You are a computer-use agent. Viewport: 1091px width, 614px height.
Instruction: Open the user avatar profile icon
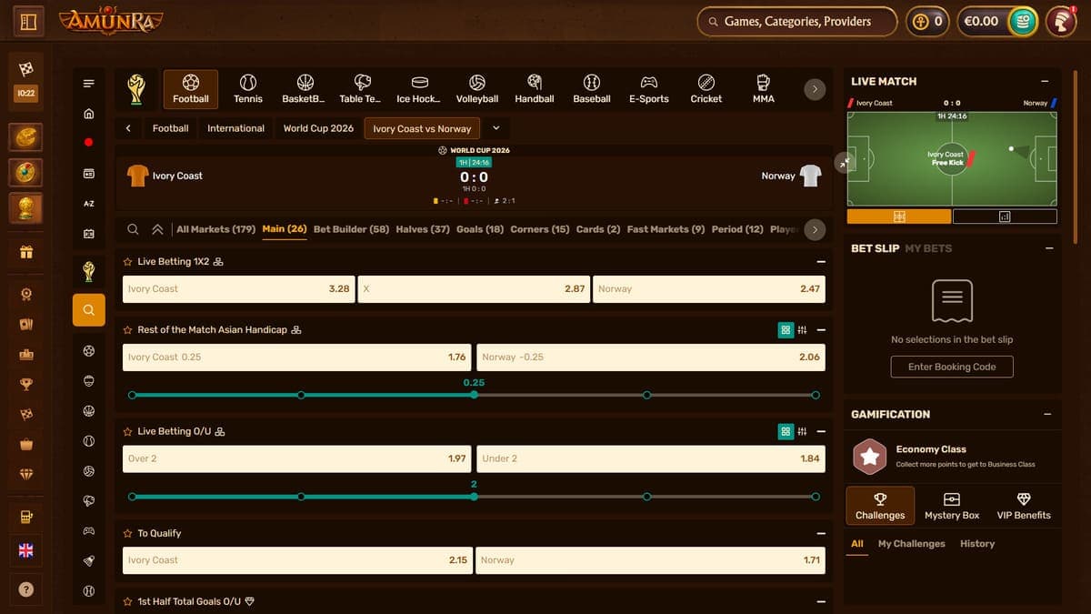click(1061, 21)
